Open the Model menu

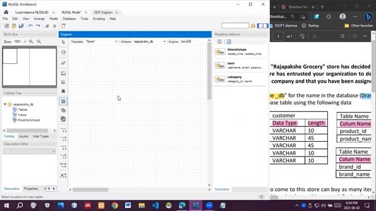point(53,19)
